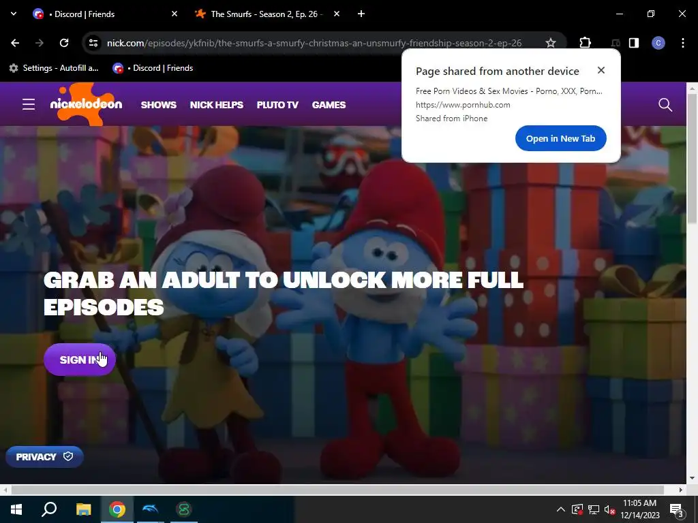Close The Smurfs tab
The width and height of the screenshot is (698, 523).
pos(337,14)
